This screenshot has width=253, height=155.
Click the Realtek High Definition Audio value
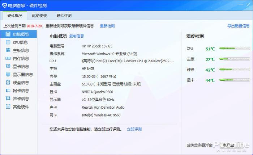point(103,108)
